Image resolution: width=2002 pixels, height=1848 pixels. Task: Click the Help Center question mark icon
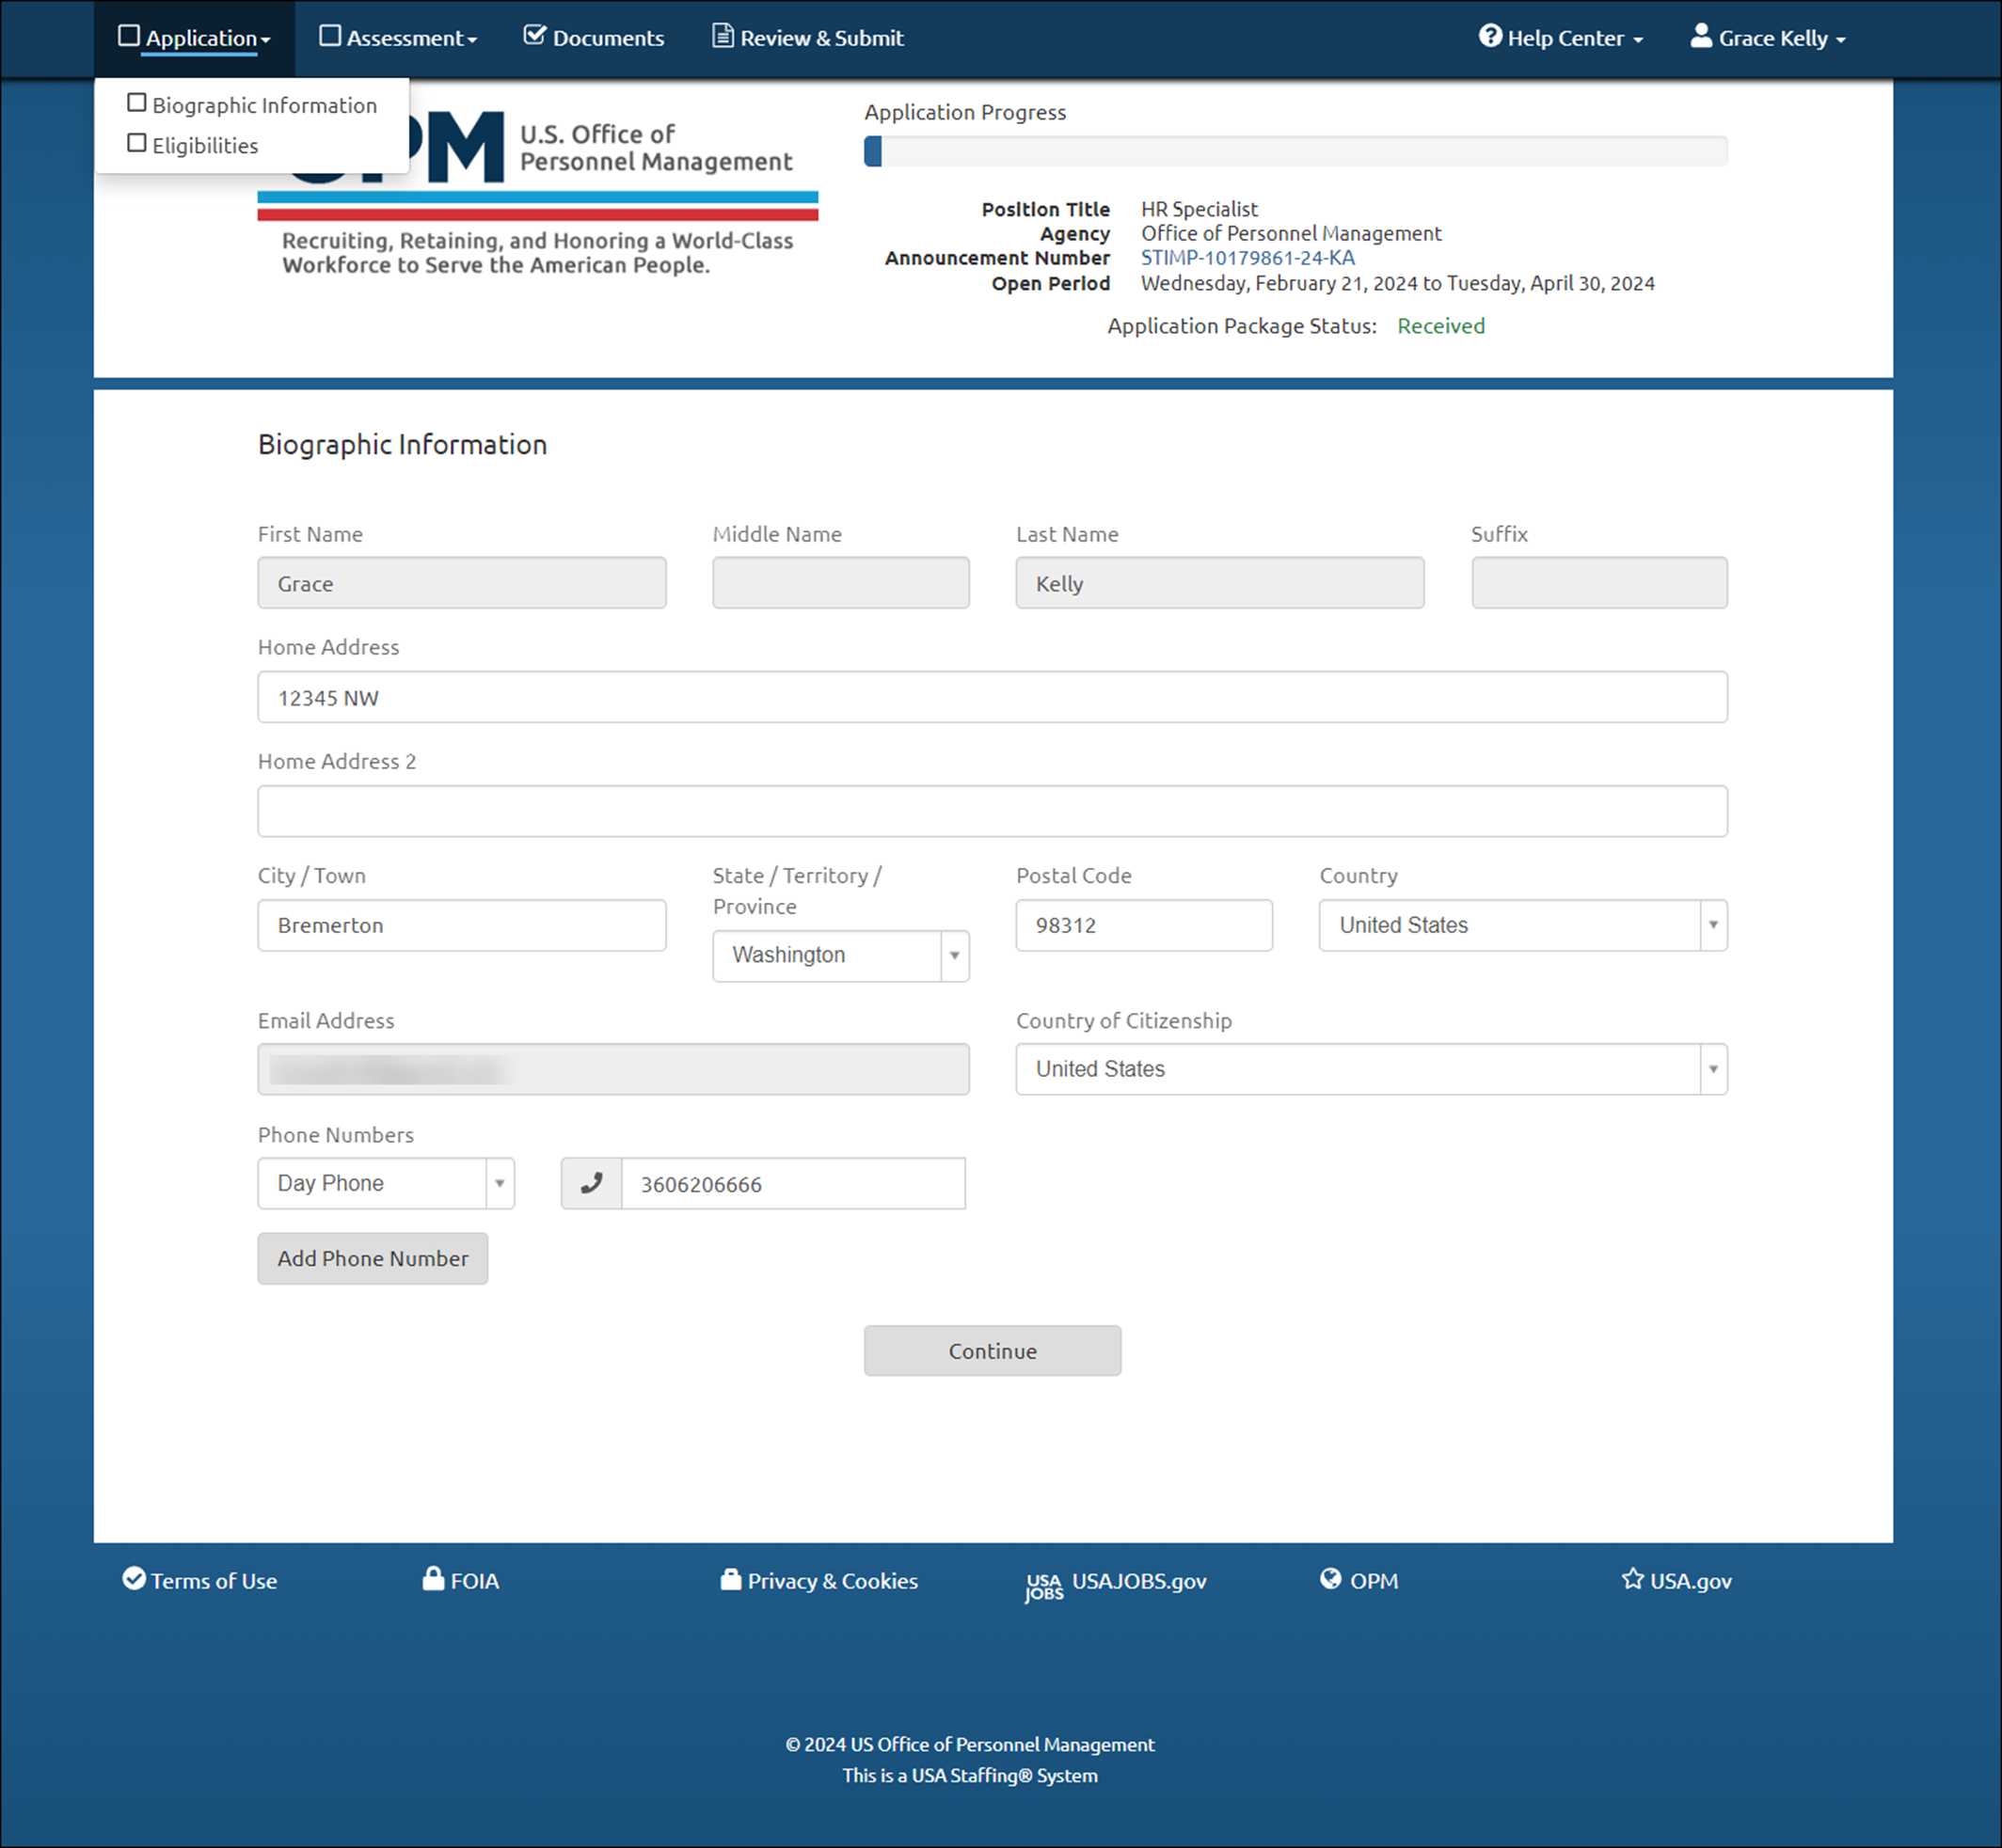click(x=1490, y=37)
